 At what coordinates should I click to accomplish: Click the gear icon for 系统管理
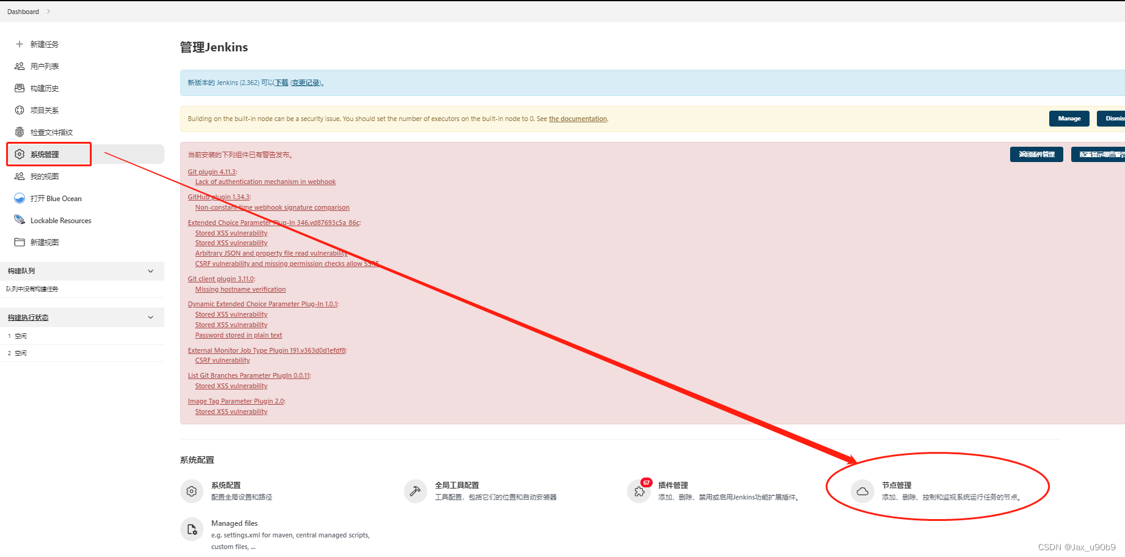coord(20,154)
